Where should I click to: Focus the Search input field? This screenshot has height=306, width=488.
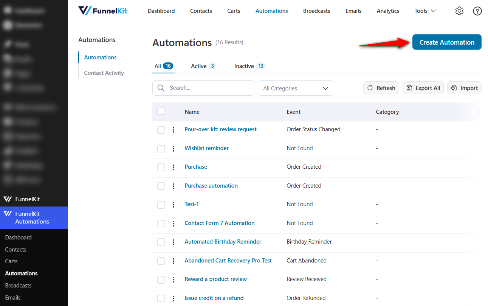point(203,88)
